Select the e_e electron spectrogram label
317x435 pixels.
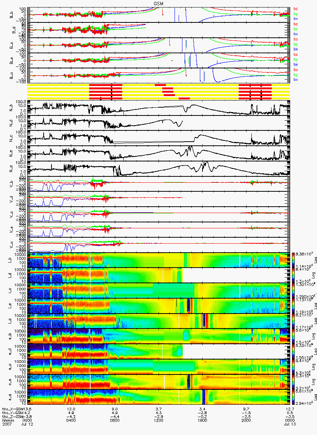tap(10, 382)
